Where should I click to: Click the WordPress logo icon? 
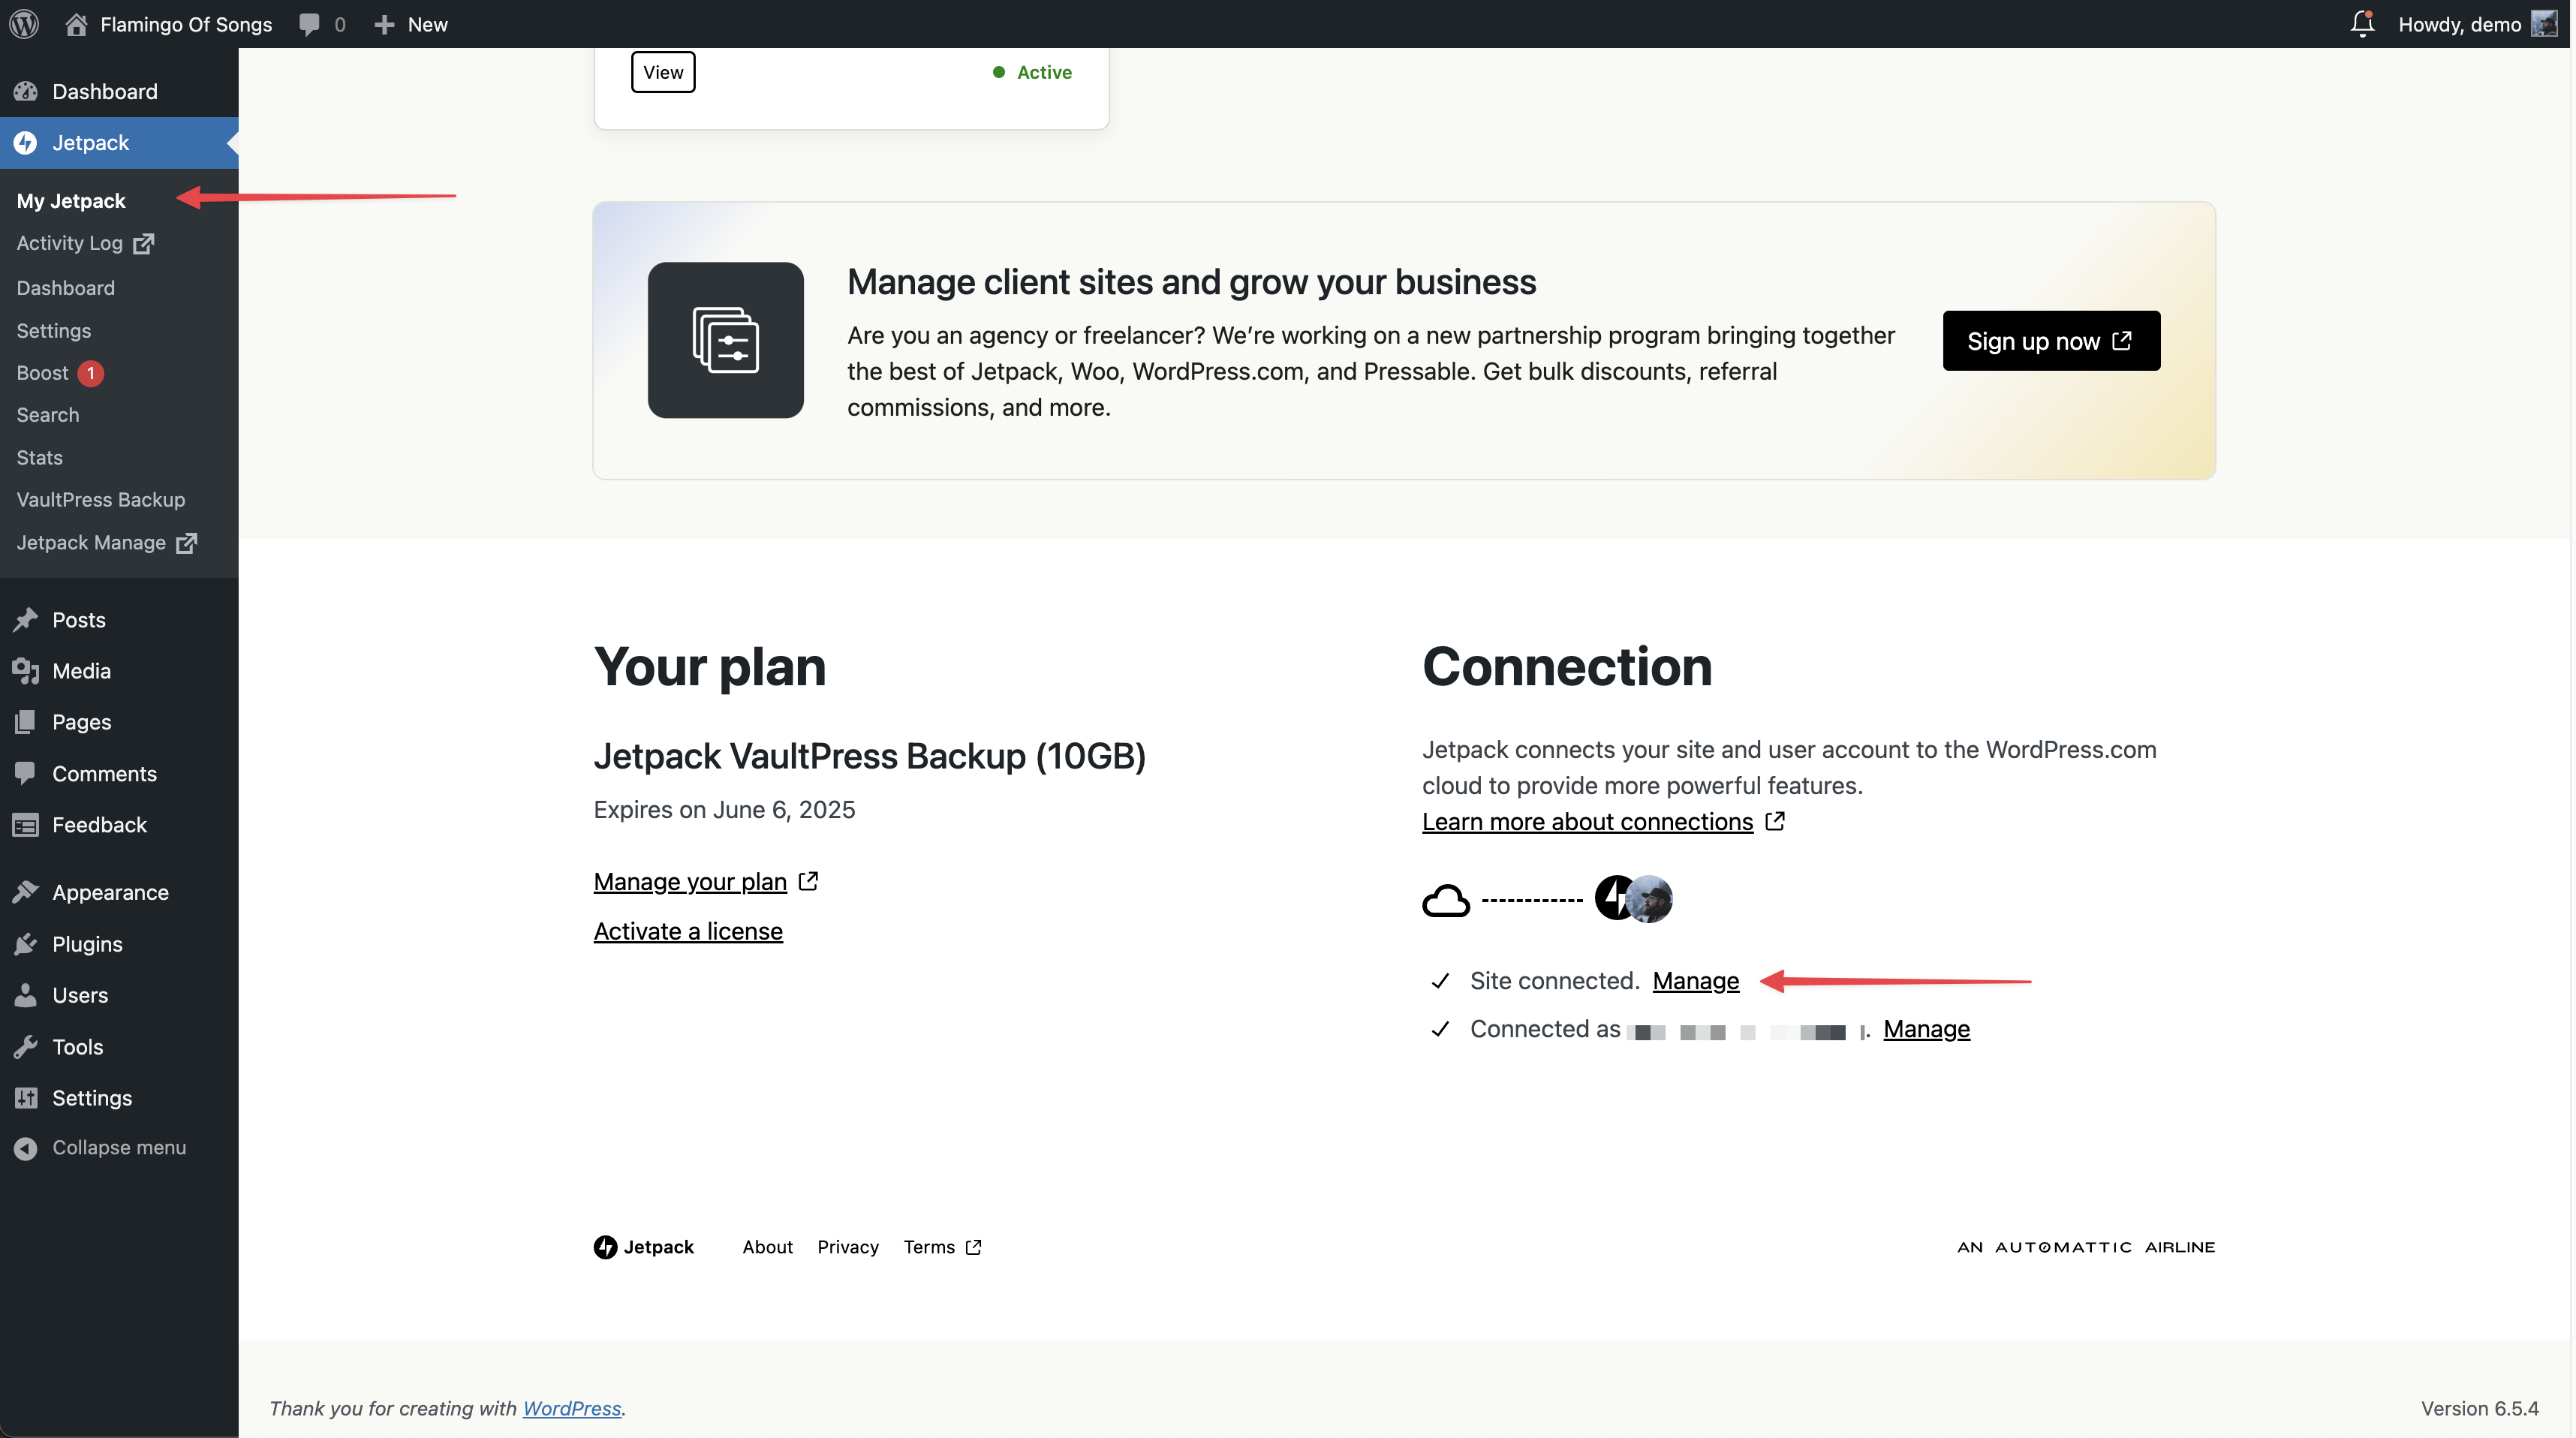[x=24, y=24]
